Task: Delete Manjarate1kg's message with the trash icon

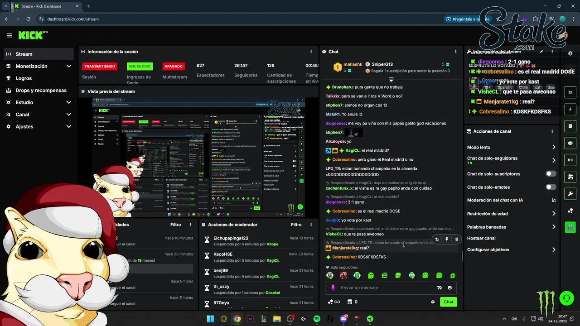Action: click(x=456, y=240)
